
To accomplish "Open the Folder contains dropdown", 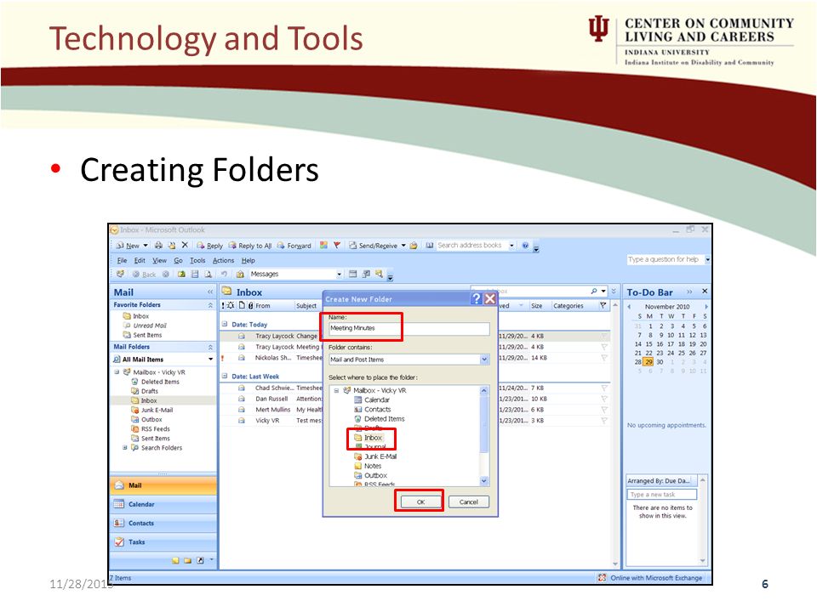I will (x=484, y=360).
